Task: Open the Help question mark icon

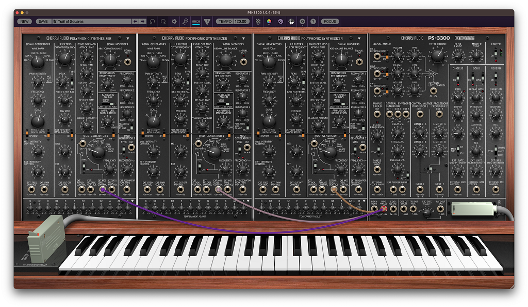Action: (313, 22)
